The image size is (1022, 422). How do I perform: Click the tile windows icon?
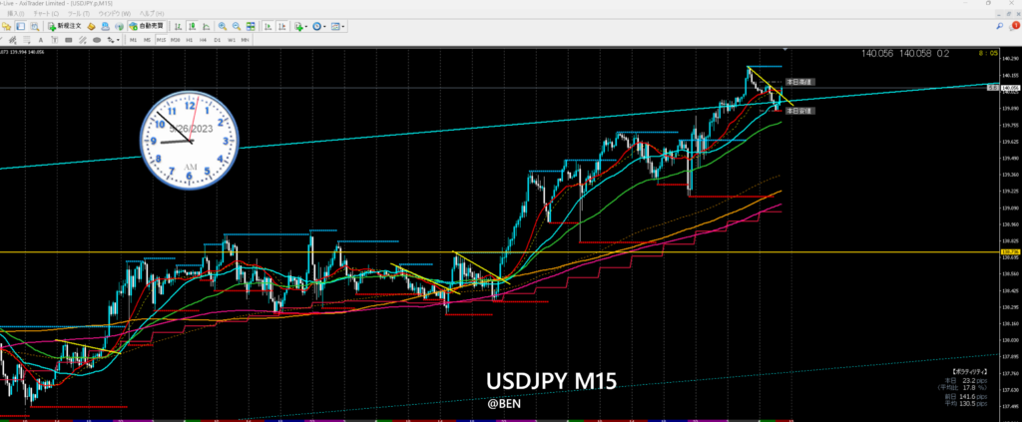click(249, 26)
